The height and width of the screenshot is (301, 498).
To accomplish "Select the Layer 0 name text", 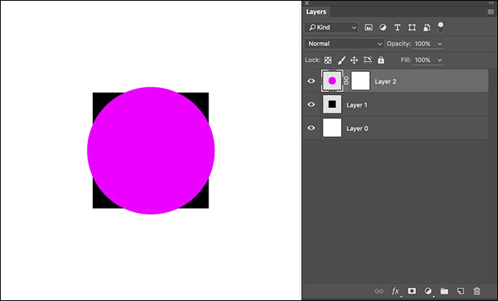I will (357, 129).
